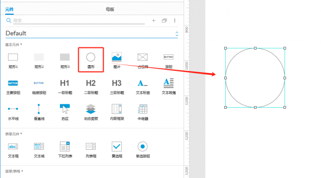
Task: Pick the 文本段落 paragraph widget
Action: [169, 86]
